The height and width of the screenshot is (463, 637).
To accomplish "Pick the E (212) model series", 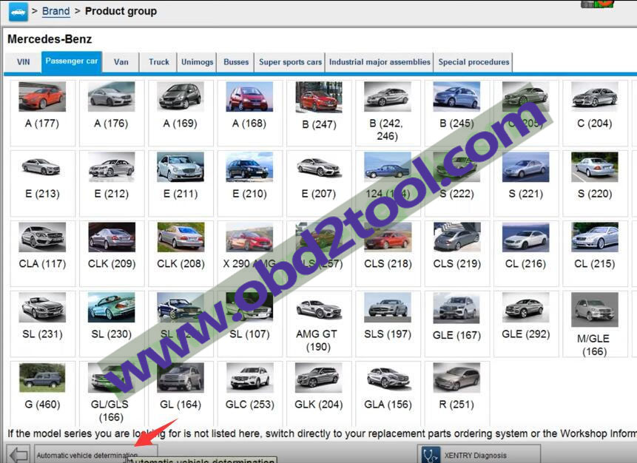I will tap(112, 183).
